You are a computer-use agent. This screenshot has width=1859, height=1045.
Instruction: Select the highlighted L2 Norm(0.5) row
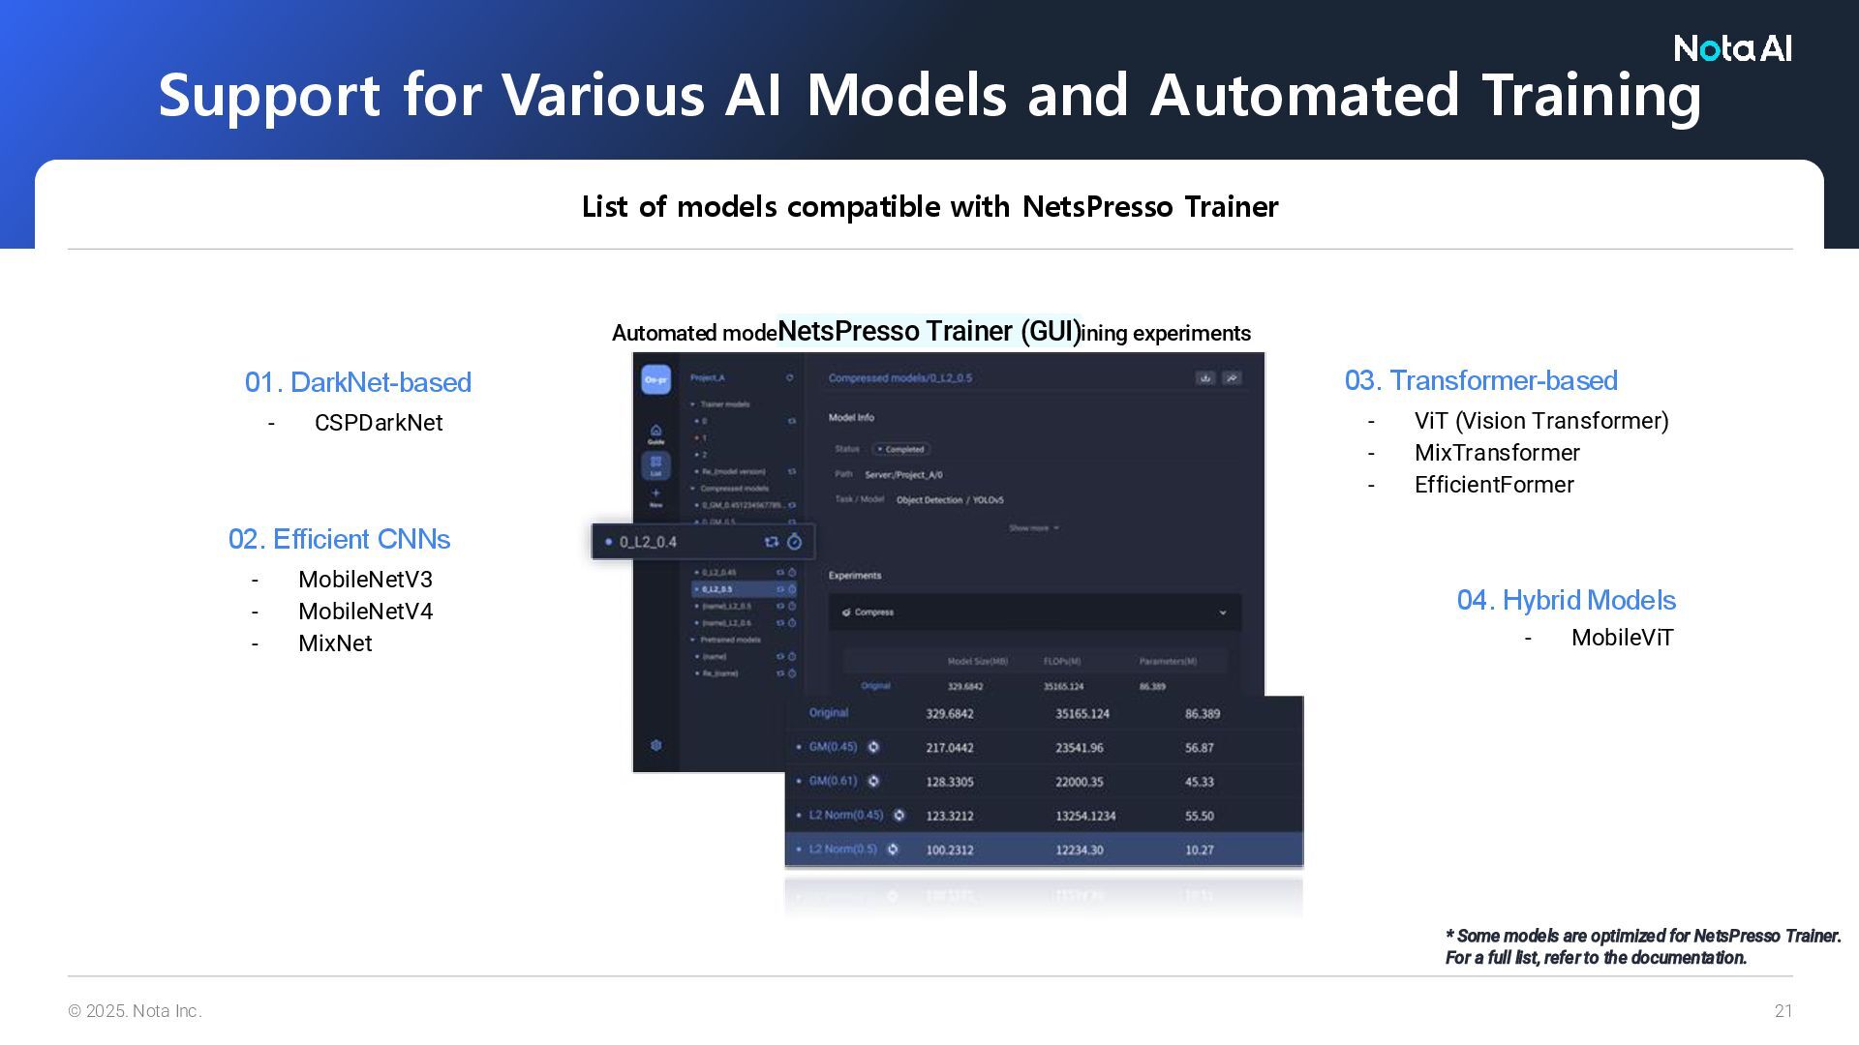pos(842,850)
